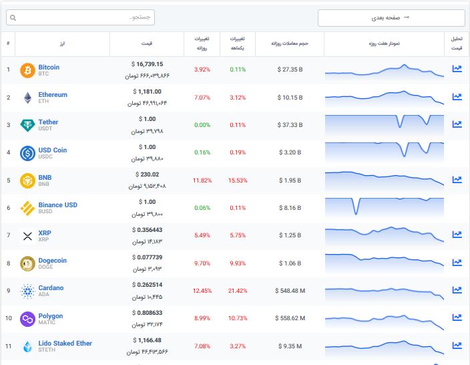Click the Binance USD logo icon
Image resolution: width=470 pixels, height=365 pixels.
point(27,209)
